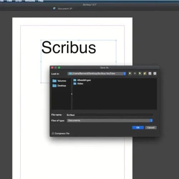179x179 pixels.
Task: Open the Help menu
Action: point(40,1)
